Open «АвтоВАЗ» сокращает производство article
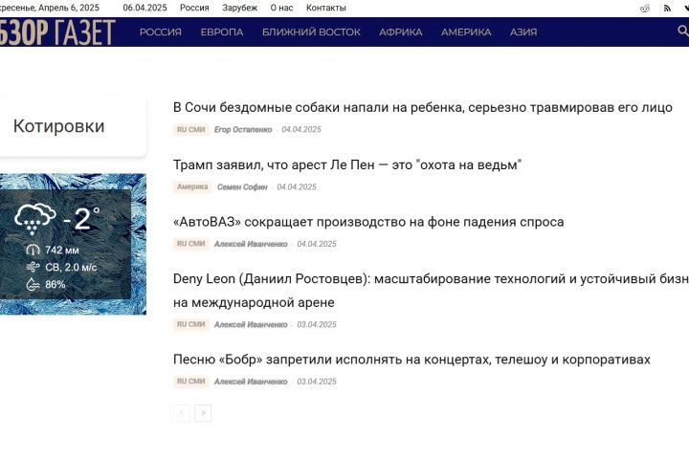The image size is (689, 459). pyautogui.click(x=368, y=222)
